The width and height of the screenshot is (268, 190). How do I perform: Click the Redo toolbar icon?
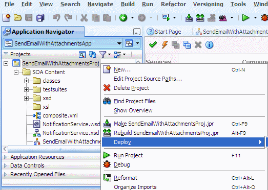click(68, 17)
